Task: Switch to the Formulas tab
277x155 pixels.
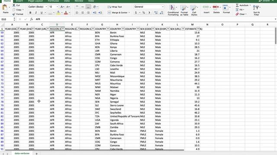Action: coord(53,1)
